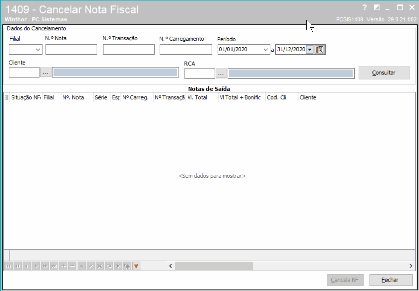The width and height of the screenshot is (419, 291).
Task: Go to next record arrow
Action: [36, 266]
